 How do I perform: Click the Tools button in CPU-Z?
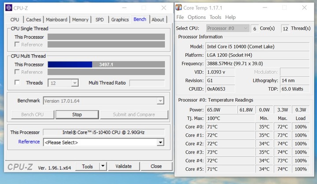(87, 166)
